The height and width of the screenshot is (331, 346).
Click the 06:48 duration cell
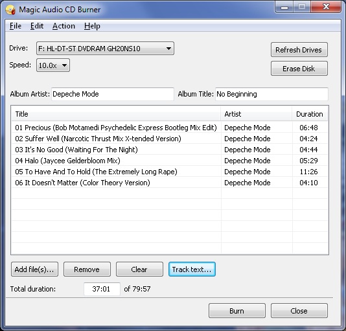point(308,128)
